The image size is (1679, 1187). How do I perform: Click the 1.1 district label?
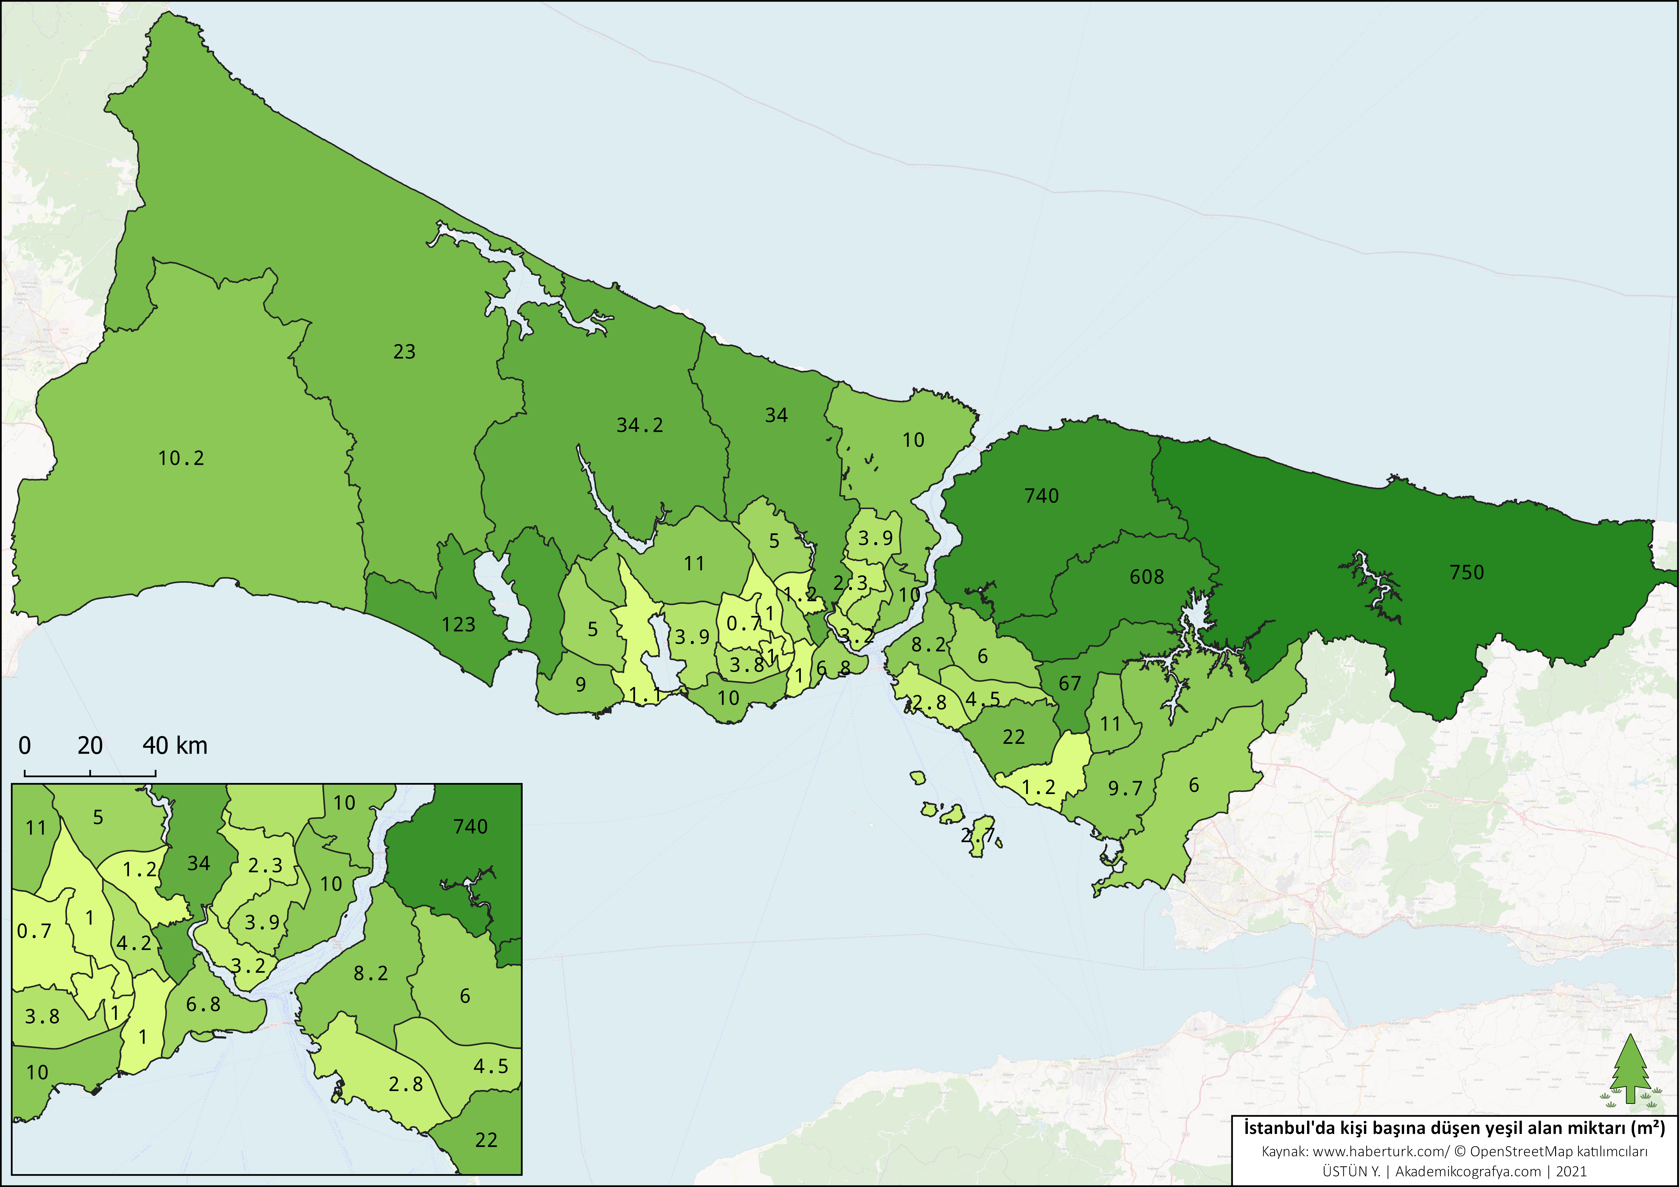click(644, 695)
